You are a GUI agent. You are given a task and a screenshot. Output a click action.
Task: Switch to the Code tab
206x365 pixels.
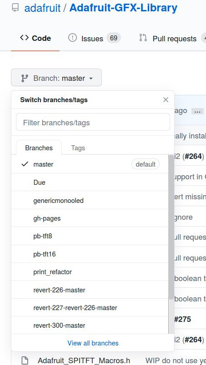pyautogui.click(x=35, y=38)
